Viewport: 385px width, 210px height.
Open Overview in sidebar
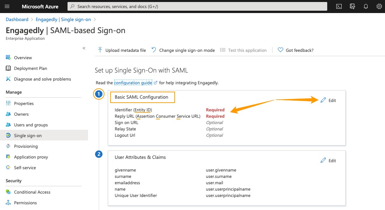pyautogui.click(x=23, y=58)
